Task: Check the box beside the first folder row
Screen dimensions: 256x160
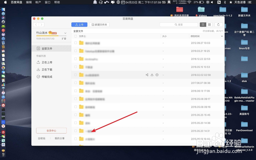Action: (76, 43)
